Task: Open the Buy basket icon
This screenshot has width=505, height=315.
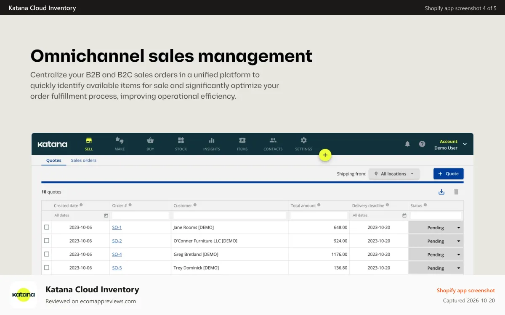Action: [150, 140]
